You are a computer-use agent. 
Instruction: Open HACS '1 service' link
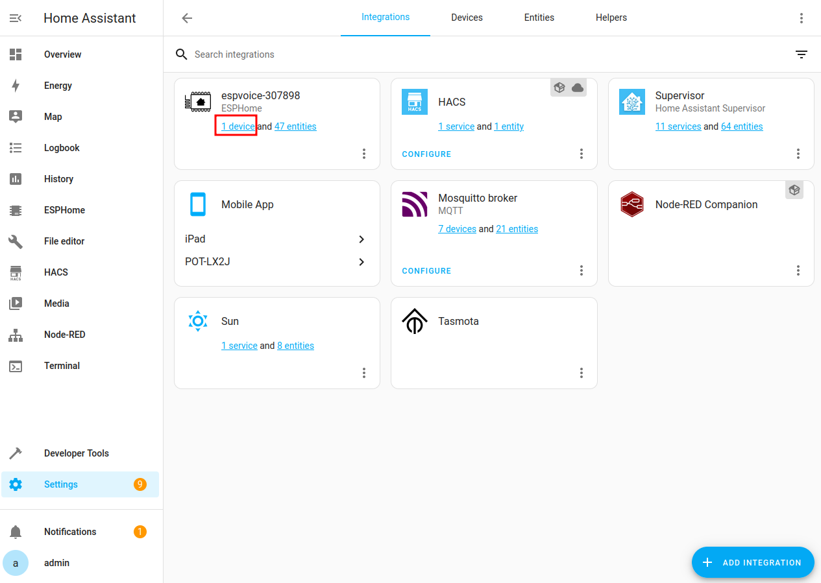(456, 126)
